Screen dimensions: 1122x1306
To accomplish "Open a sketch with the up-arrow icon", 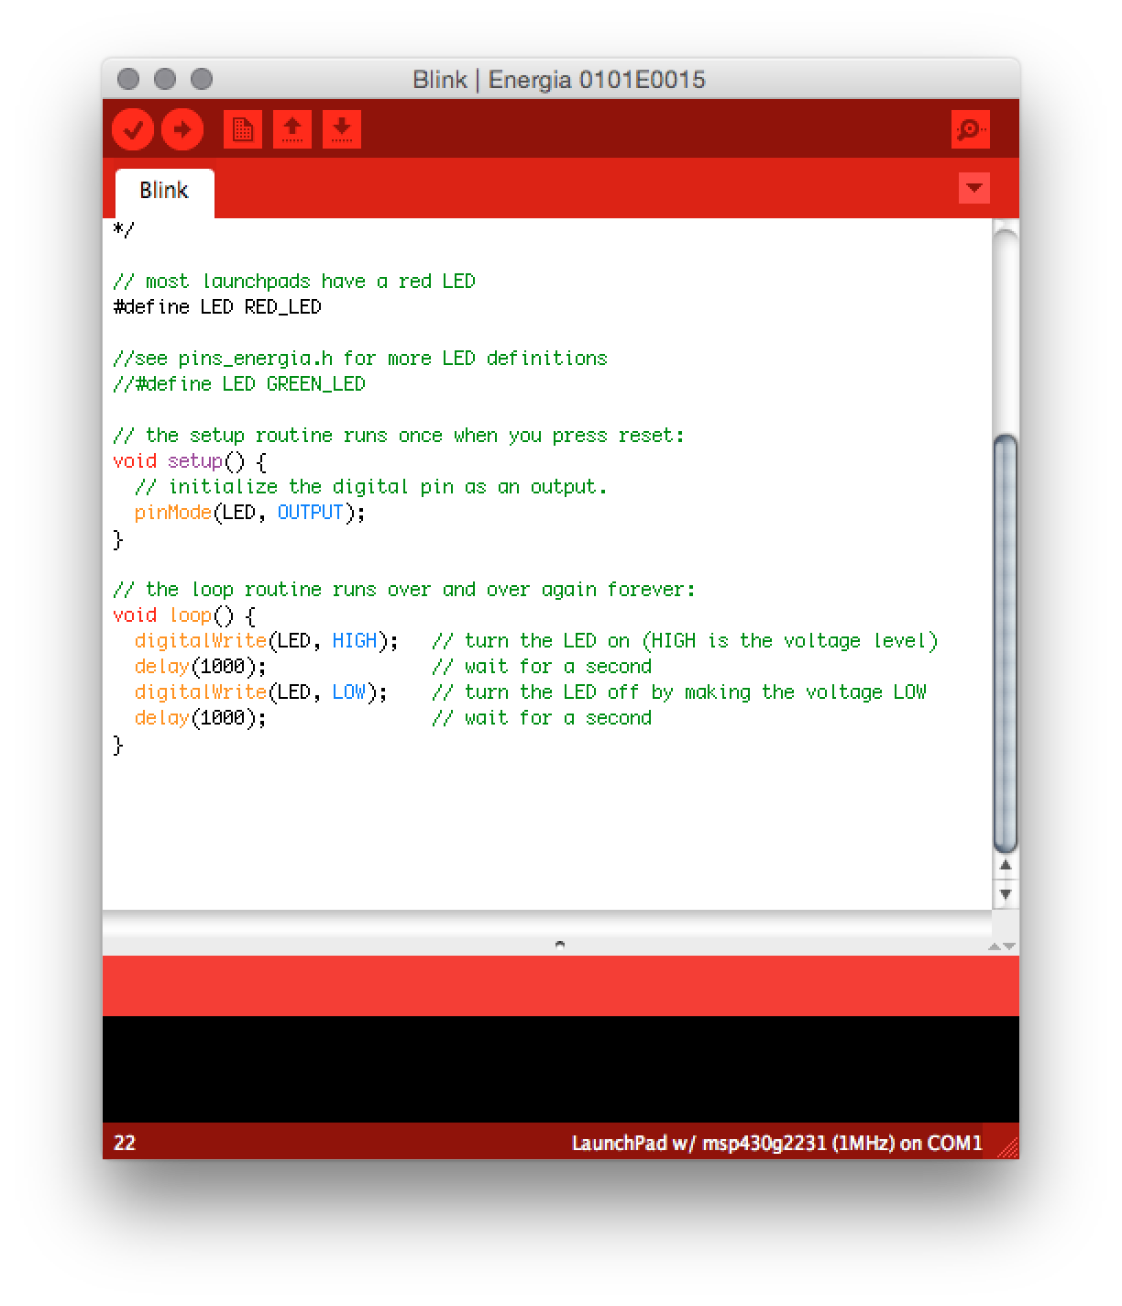I will point(292,129).
